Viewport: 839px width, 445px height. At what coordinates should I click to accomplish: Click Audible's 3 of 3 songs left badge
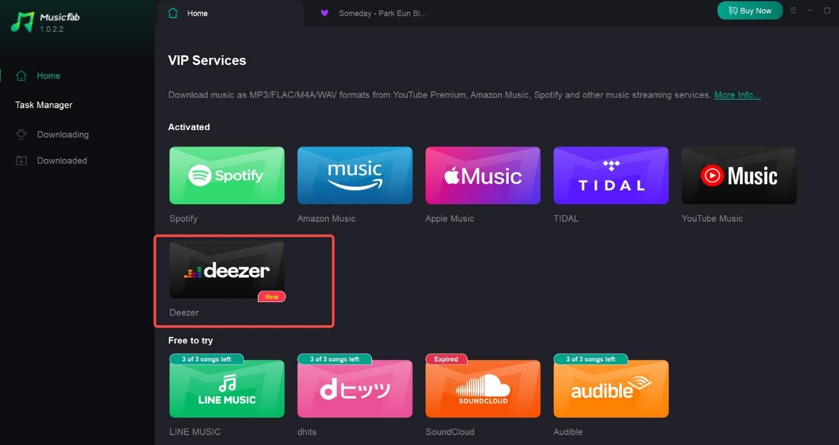click(x=591, y=359)
